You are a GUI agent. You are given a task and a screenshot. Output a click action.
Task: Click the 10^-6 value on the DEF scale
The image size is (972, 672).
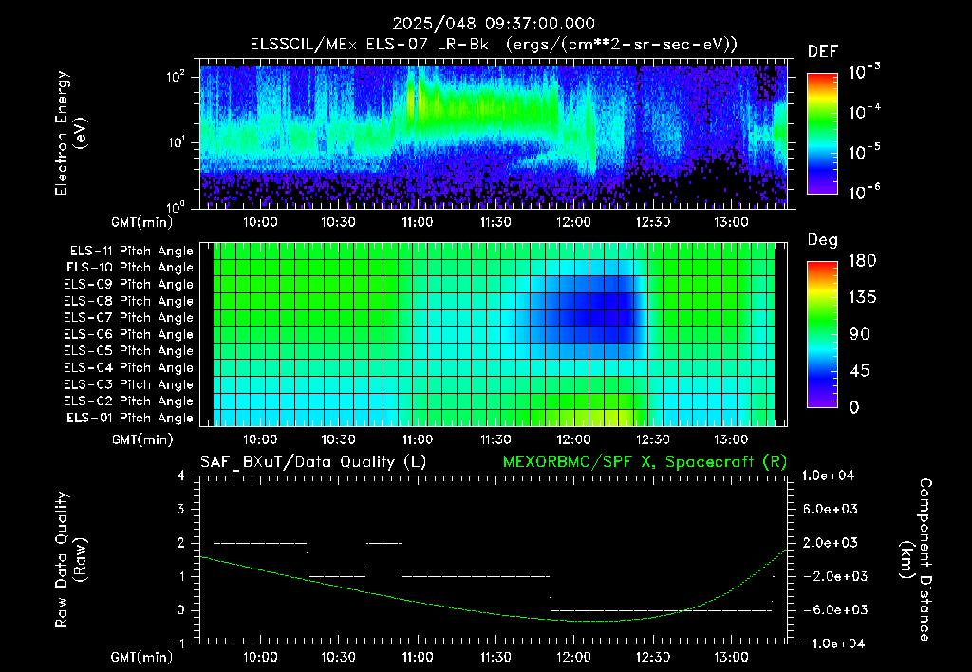click(x=864, y=192)
